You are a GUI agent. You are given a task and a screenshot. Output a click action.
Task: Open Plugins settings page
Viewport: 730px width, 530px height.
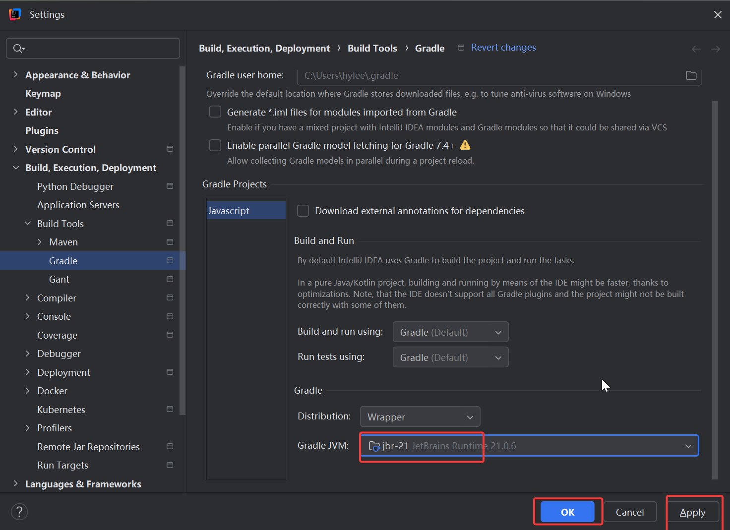[42, 131]
